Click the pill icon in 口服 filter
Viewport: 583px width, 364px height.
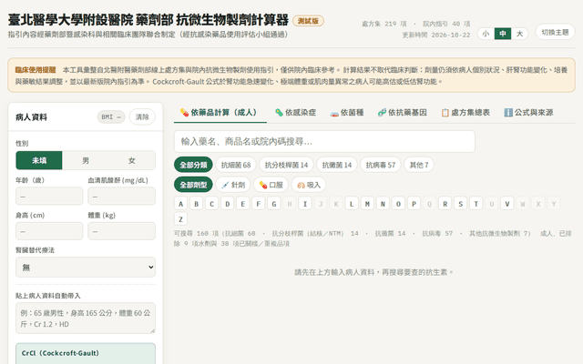click(263, 185)
